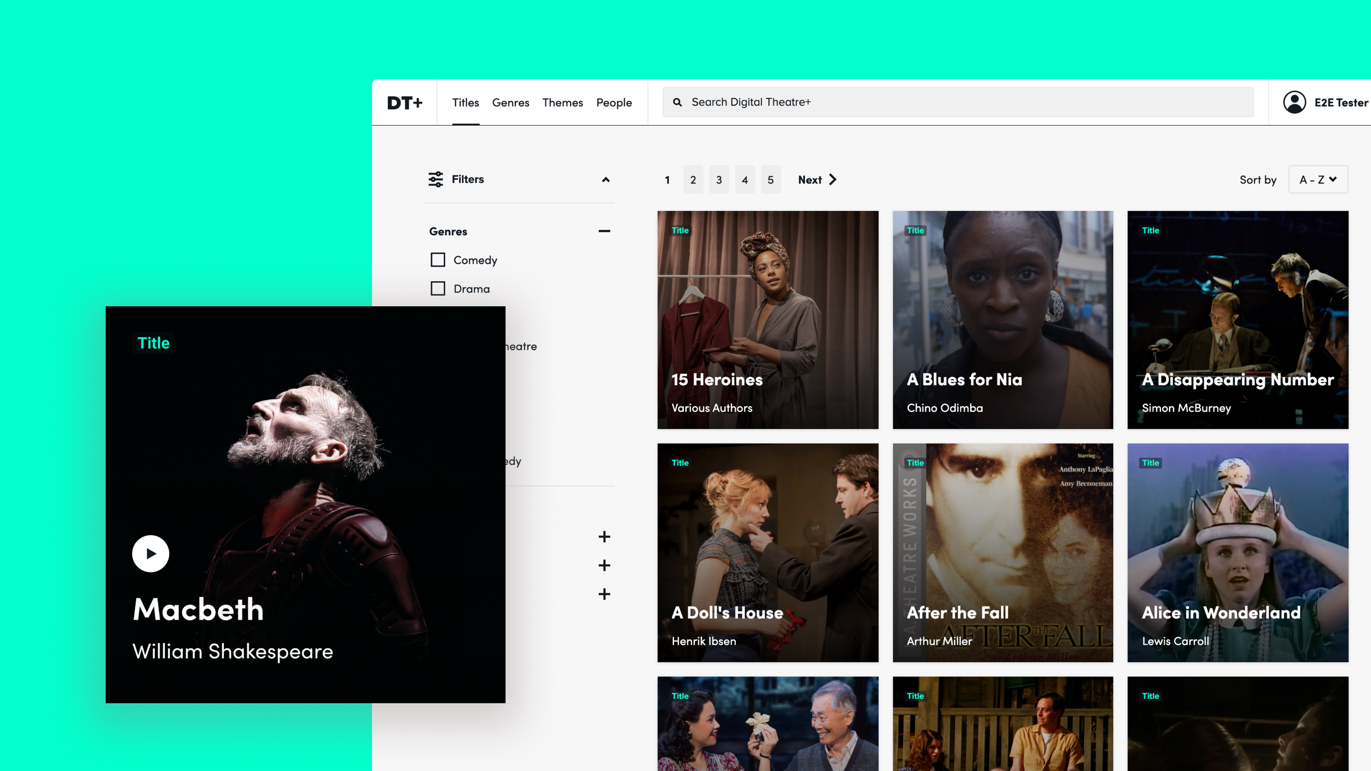
Task: Jump to page 5
Action: point(770,180)
